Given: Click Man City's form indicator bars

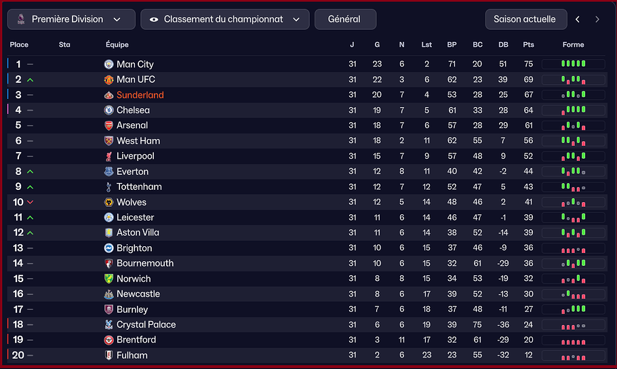Looking at the screenshot, I should 573,64.
